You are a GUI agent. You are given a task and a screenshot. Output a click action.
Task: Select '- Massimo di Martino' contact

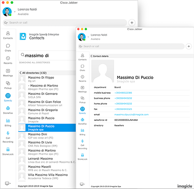tap(47, 87)
